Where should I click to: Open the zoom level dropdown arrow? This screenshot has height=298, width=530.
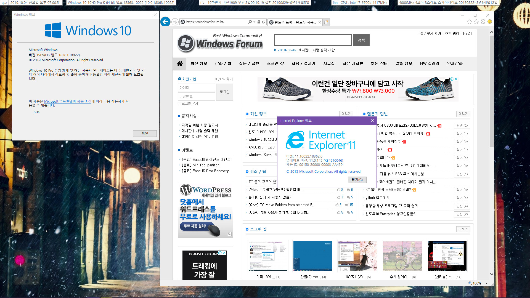point(487,283)
